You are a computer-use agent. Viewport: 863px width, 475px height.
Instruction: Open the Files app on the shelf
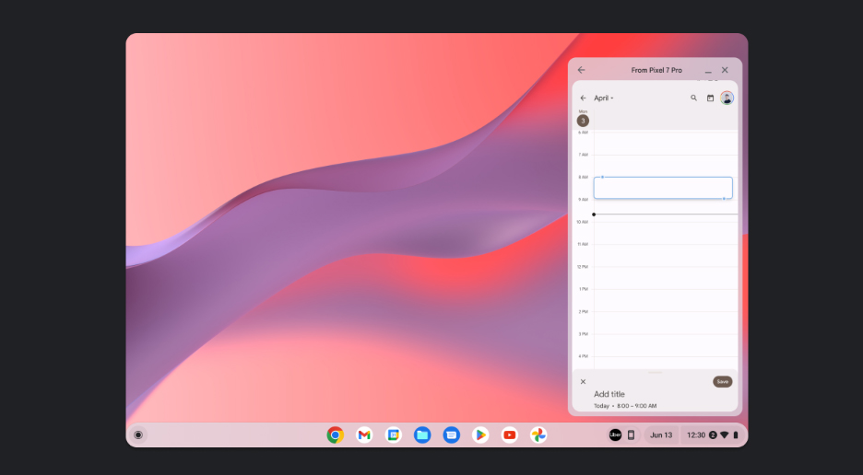tap(422, 434)
